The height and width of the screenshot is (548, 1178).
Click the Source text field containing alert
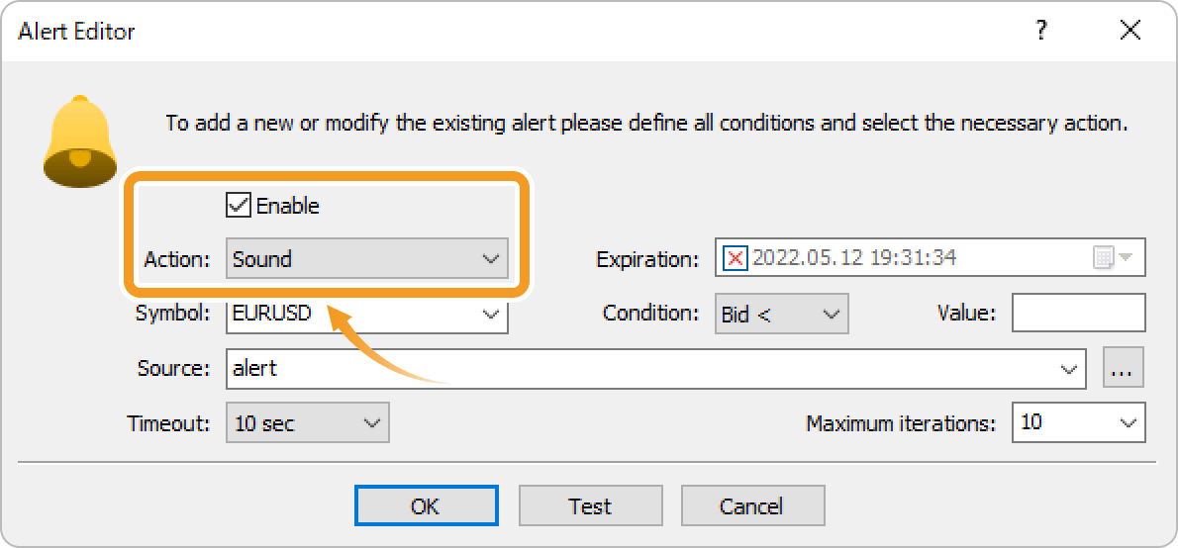coord(634,369)
